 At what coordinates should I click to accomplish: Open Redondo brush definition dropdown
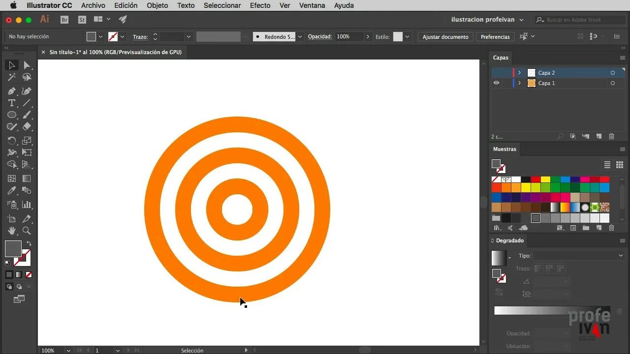pyautogui.click(x=300, y=36)
